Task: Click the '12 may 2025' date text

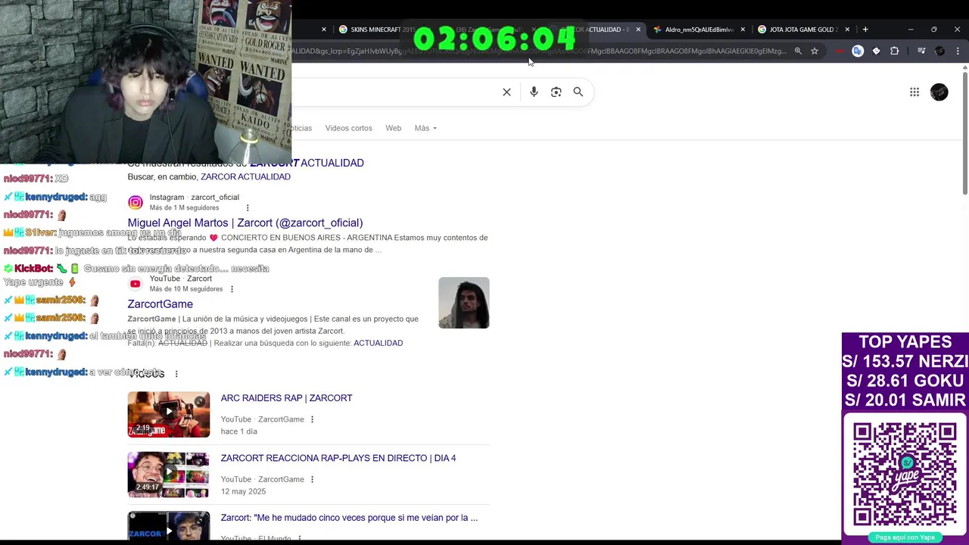Action: [x=243, y=491]
